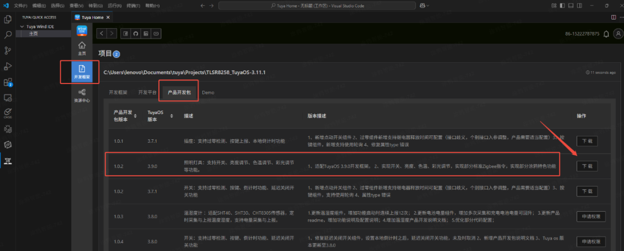
Task: Click the project path TLSR8258_TuyaOS-3.11.1
Action: pyautogui.click(x=185, y=72)
